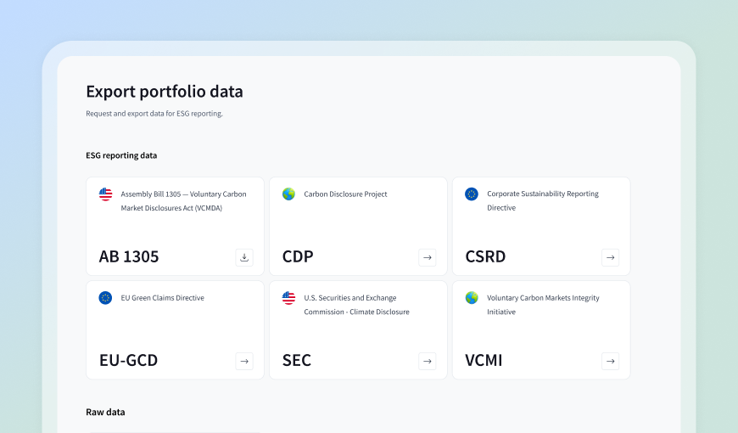
Task: Select the SEC card title
Action: coord(297,361)
